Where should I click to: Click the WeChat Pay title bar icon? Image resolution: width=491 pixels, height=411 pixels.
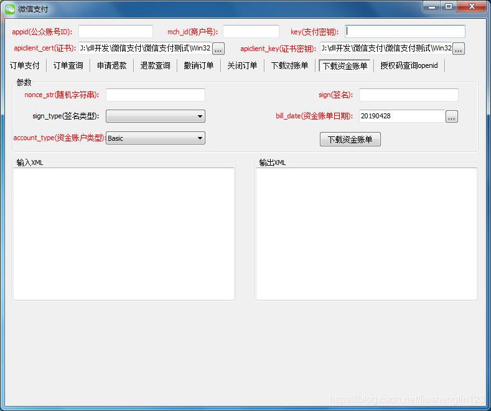point(10,9)
